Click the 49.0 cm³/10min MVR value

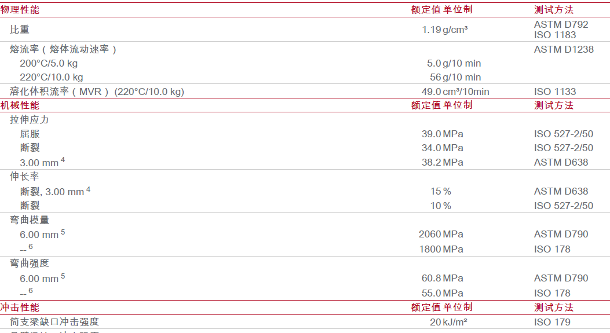[x=455, y=92]
